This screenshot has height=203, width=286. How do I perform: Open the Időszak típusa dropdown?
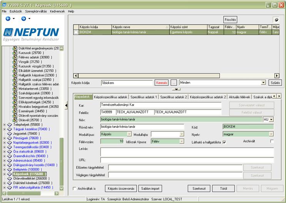coord(182,141)
